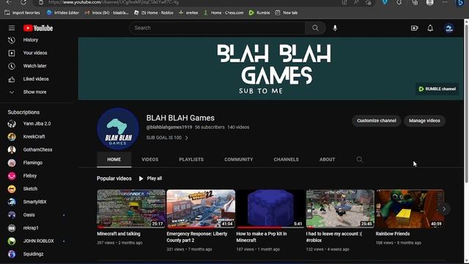469x264 pixels.
Task: Open the Home - Chess.com bookmark
Action: point(224,13)
